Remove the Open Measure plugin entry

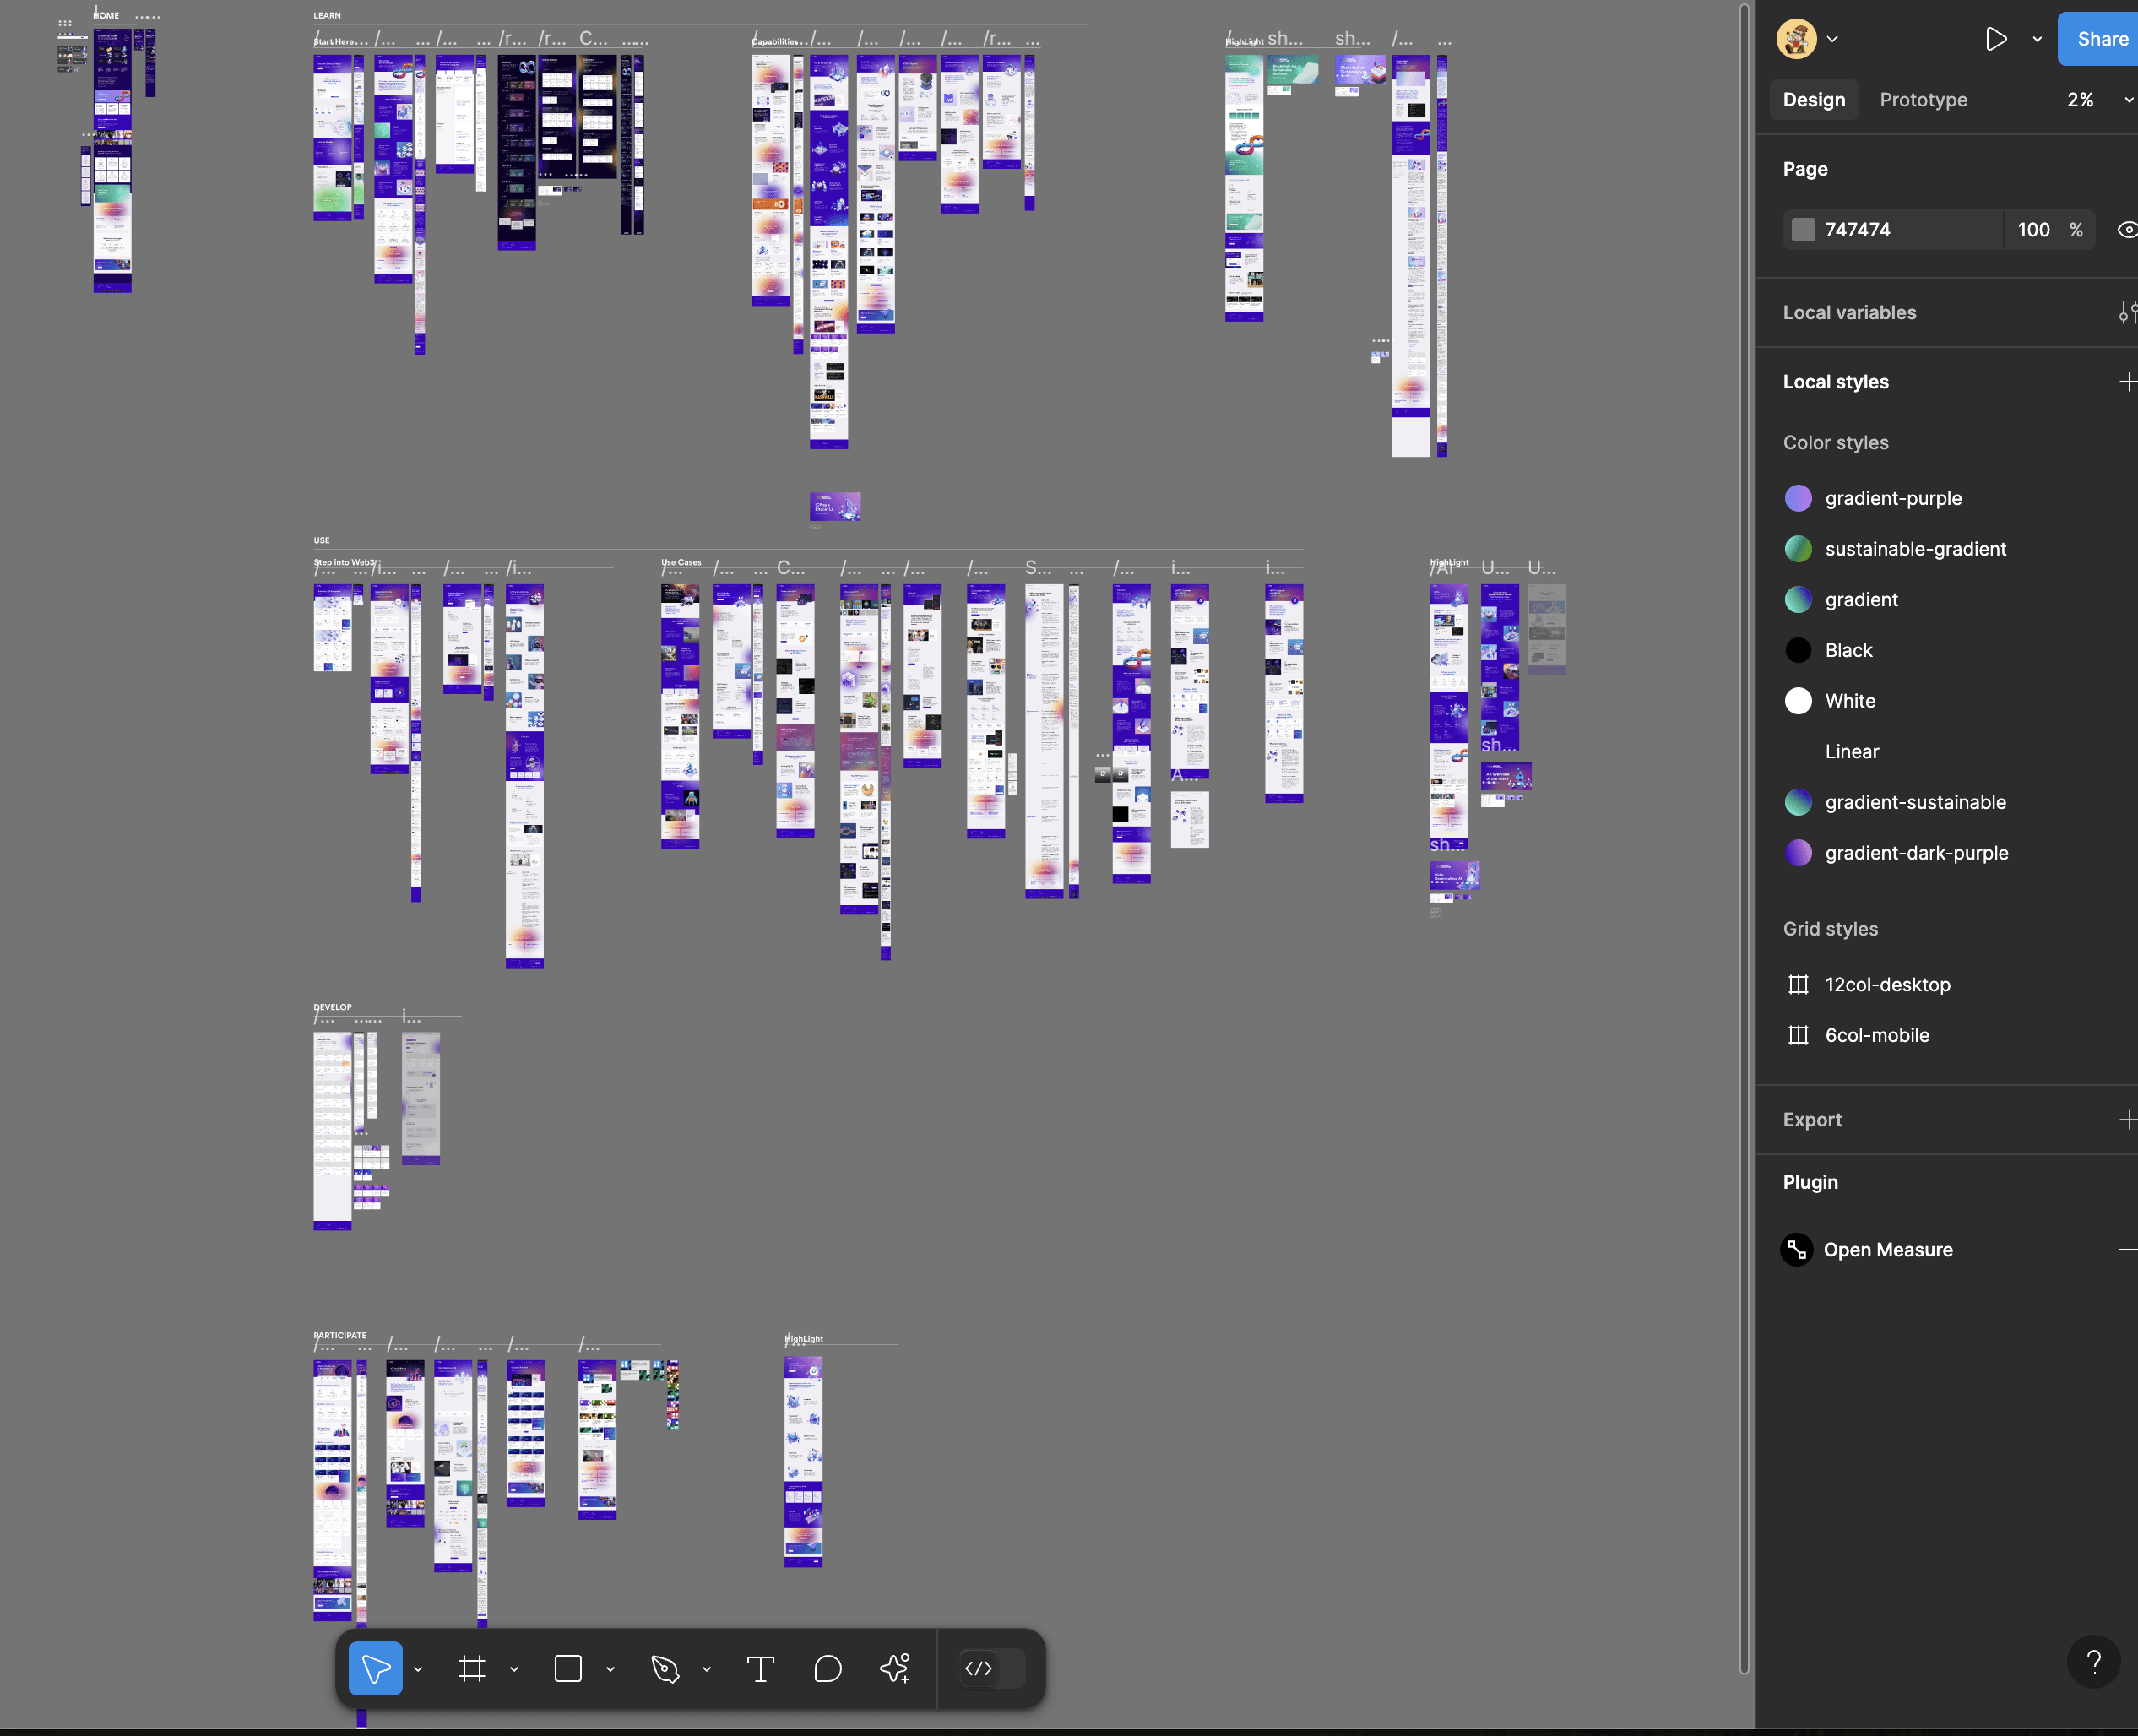tap(2127, 1250)
